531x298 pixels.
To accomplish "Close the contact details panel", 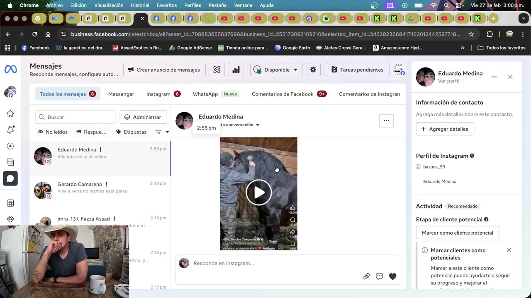I will point(510,77).
